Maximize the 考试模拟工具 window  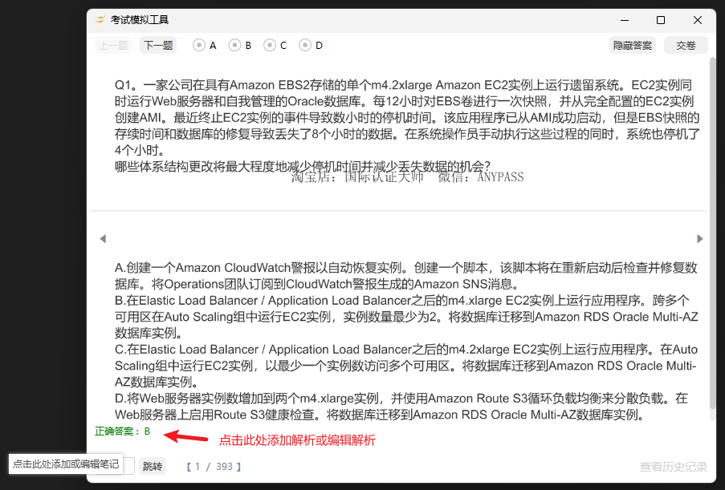click(x=661, y=20)
